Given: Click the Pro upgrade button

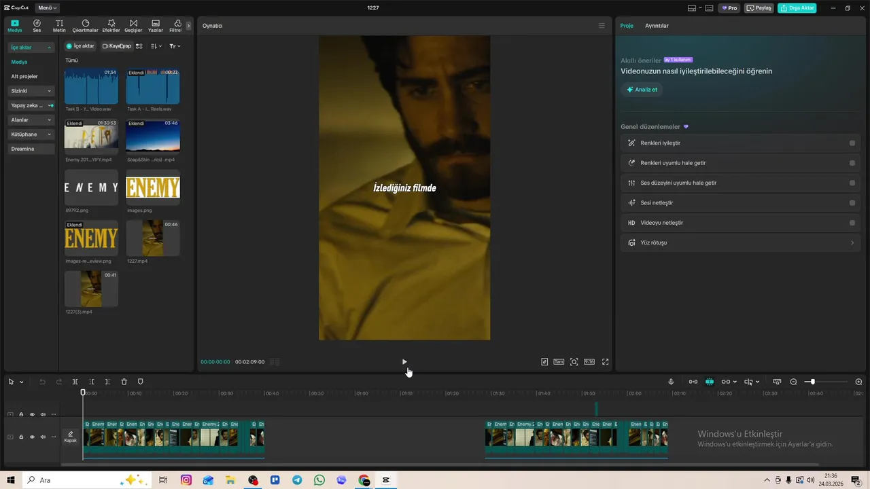Looking at the screenshot, I should (x=730, y=8).
